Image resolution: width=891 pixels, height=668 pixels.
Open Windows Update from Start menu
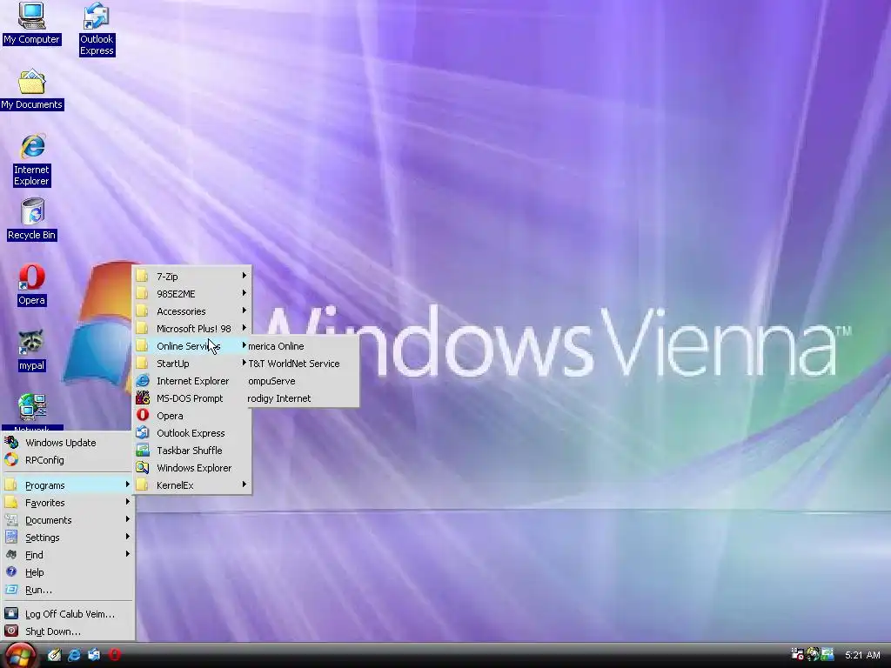pyautogui.click(x=68, y=443)
